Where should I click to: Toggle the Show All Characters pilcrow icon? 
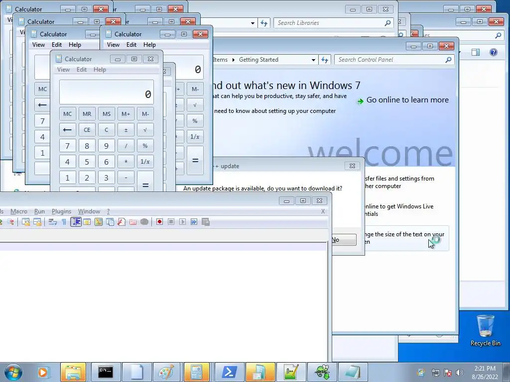coord(64,222)
